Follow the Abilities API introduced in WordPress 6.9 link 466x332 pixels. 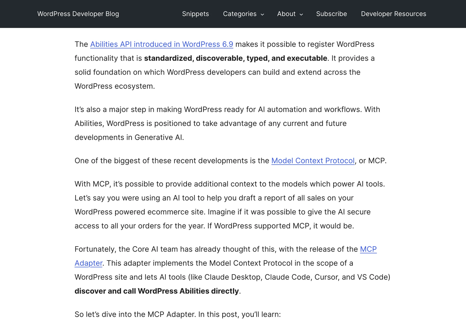tap(162, 44)
